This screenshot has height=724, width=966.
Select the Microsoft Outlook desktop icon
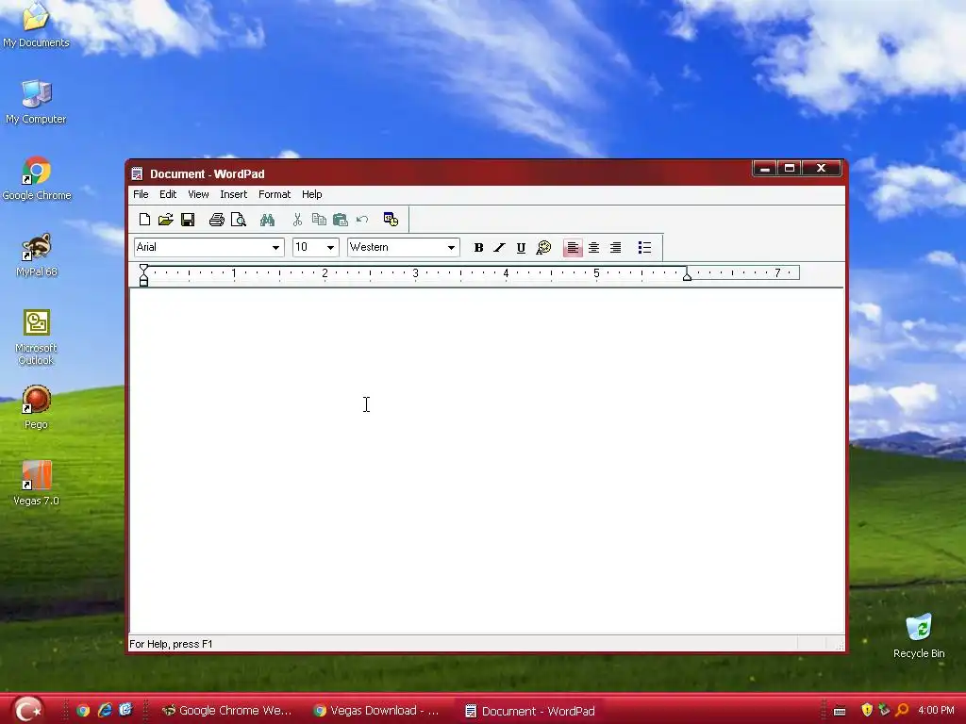36,337
